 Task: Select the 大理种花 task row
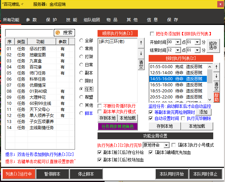pyautogui.click(x=40, y=97)
